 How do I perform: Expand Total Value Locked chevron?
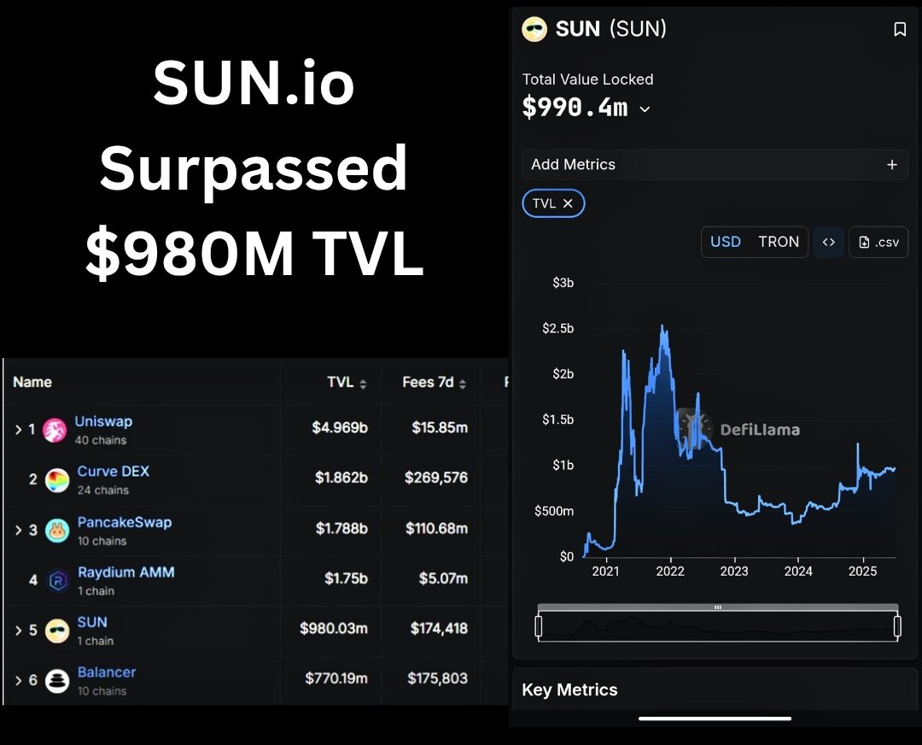(645, 109)
